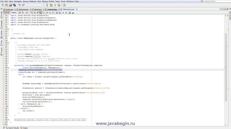Click the collapsed HttpServlet methods code box

click(51, 120)
